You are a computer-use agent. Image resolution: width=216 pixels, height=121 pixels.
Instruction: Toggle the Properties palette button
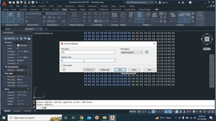point(139,17)
